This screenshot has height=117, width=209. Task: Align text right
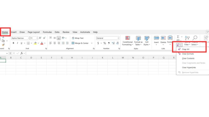[x=59, y=43]
